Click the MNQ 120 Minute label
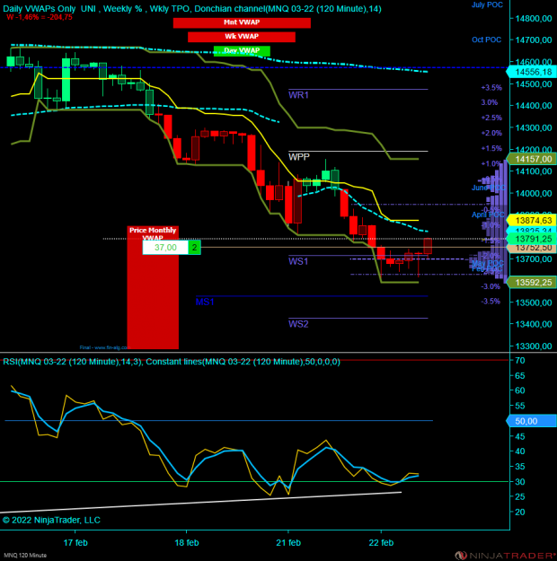Image resolution: width=557 pixels, height=561 pixels. pos(25,556)
